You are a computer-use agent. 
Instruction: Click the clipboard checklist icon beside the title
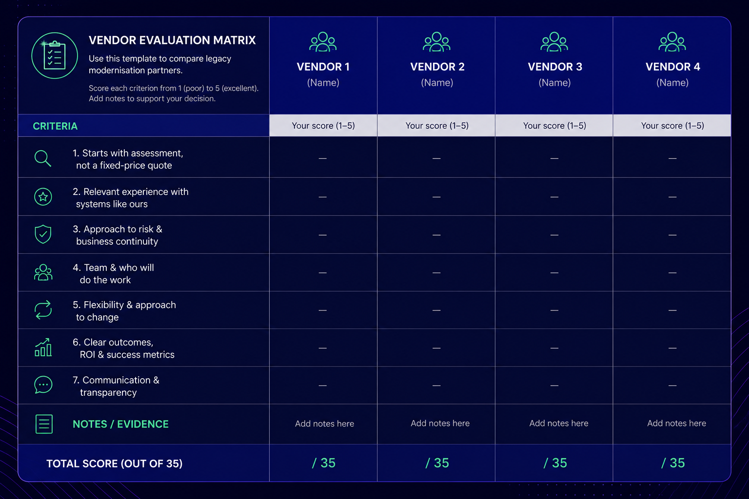click(x=55, y=56)
